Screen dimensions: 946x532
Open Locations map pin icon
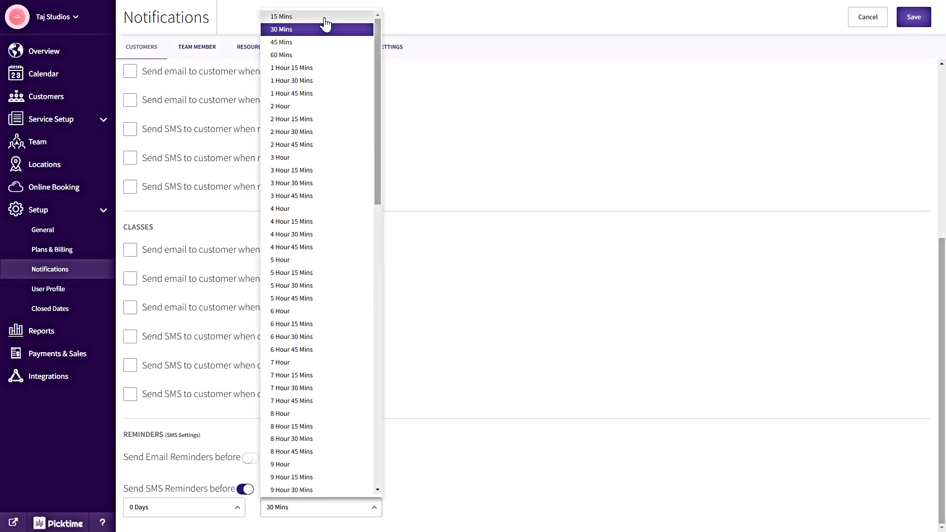16,164
